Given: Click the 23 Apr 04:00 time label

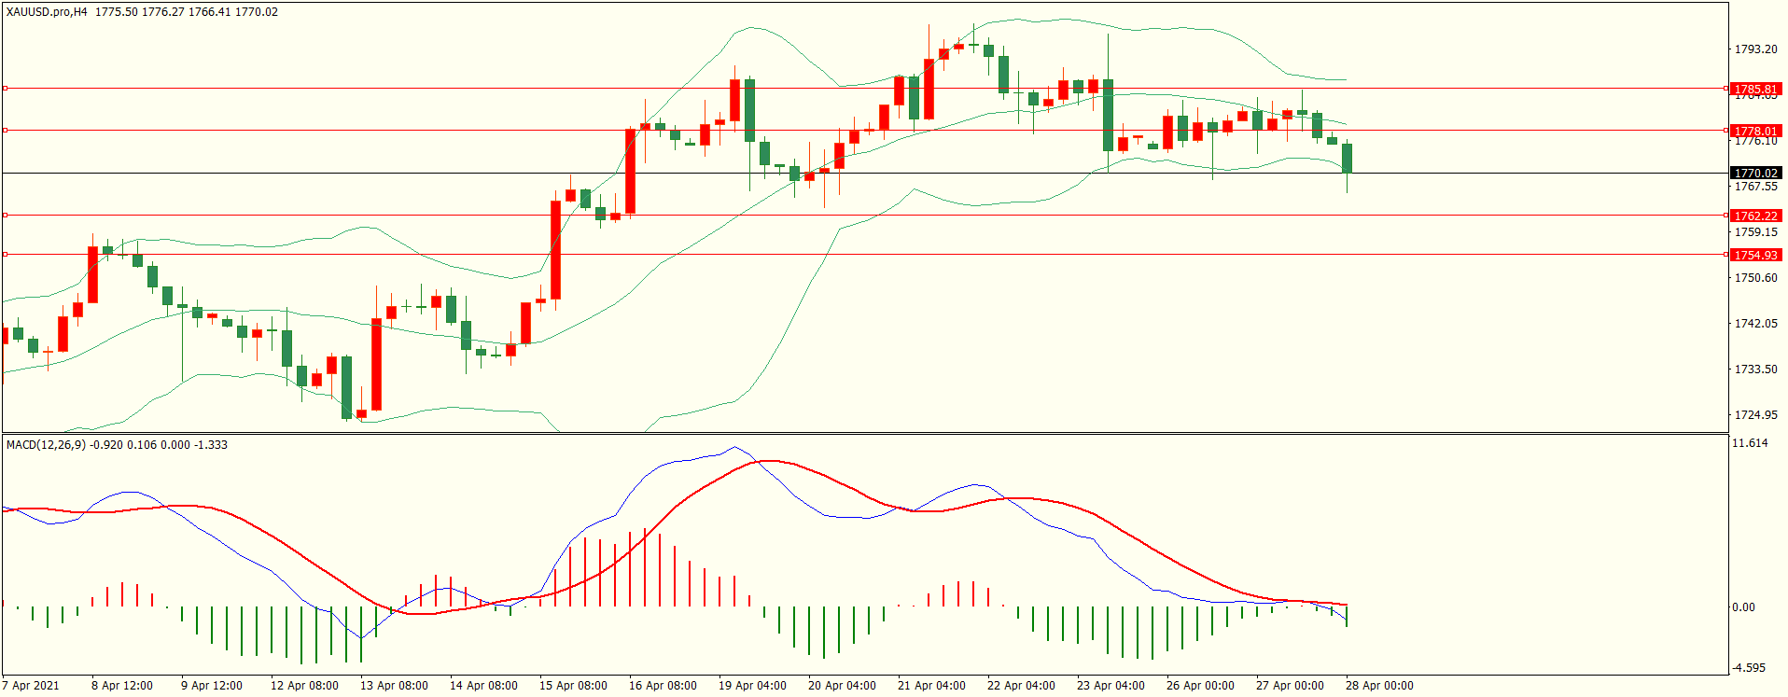Looking at the screenshot, I should click(x=1111, y=686).
